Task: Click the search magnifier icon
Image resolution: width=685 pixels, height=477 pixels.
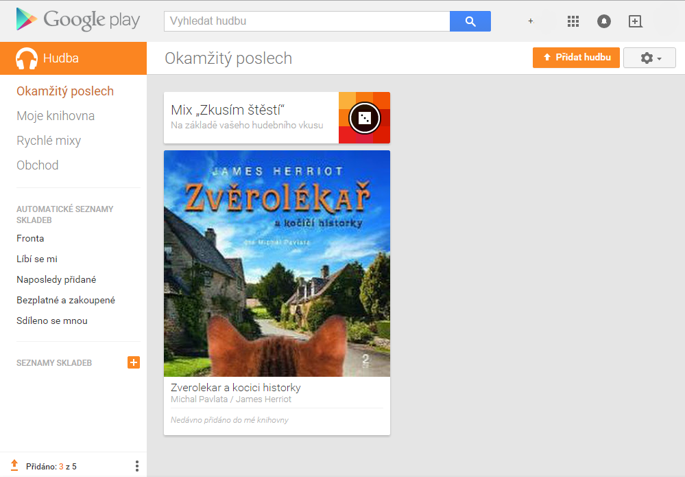Action: [470, 21]
